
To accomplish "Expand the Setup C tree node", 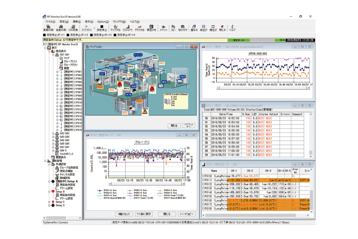I will (x=49, y=202).
